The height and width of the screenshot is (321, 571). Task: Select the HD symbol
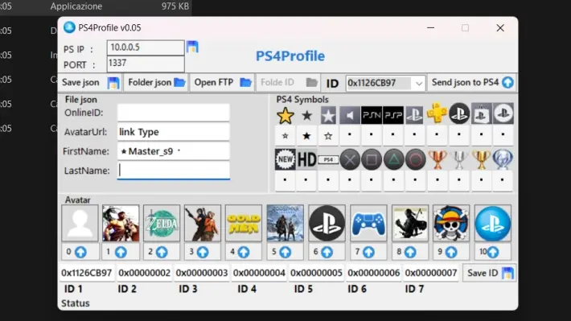(x=306, y=159)
